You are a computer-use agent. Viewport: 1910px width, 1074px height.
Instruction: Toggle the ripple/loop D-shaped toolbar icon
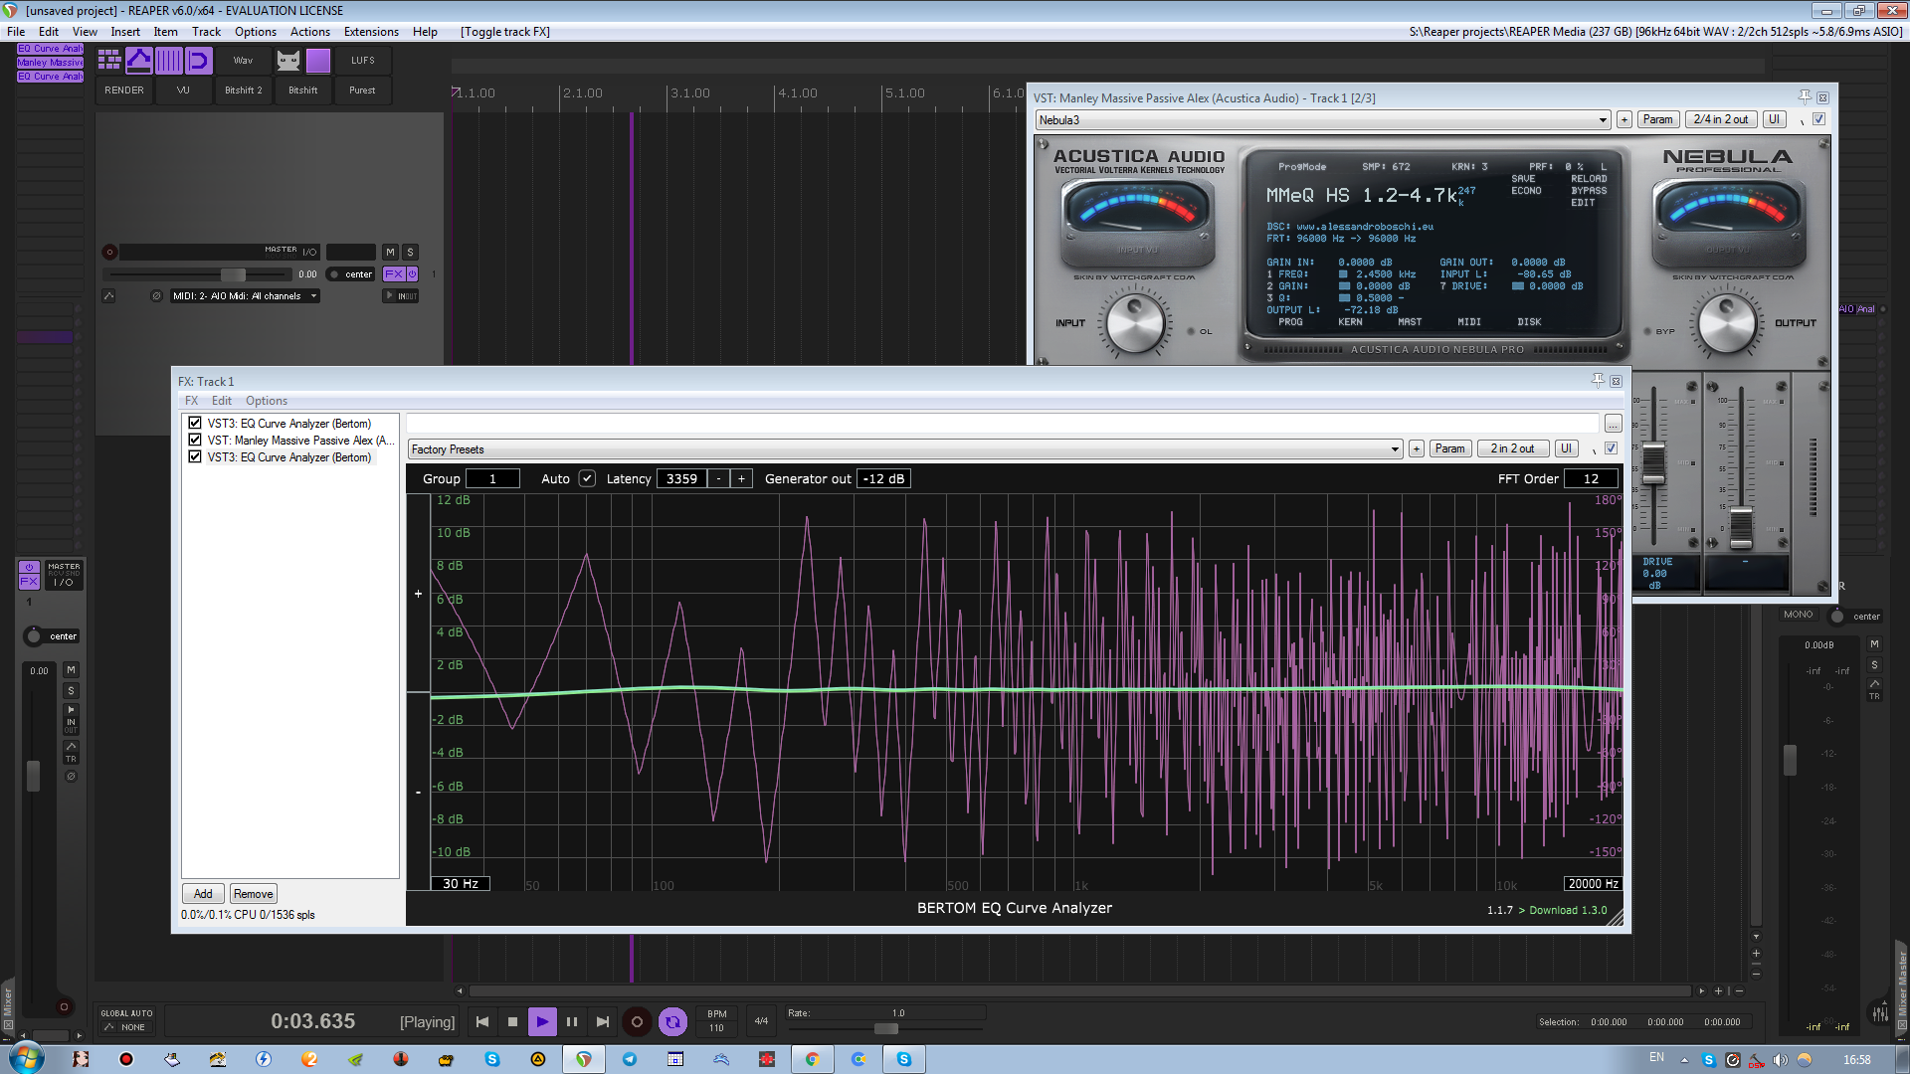(199, 61)
